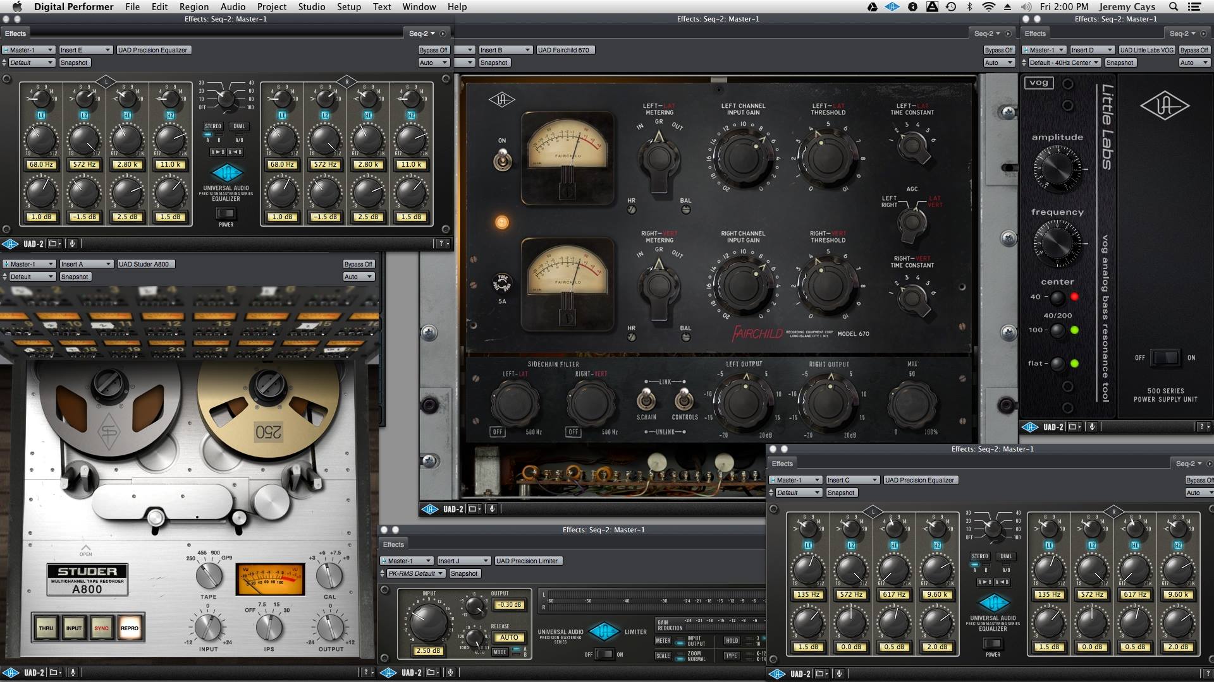Screen dimensions: 1214x682
Task: Click the blue UA logo on the Insert E Precision Equalizer
Action: pos(226,172)
